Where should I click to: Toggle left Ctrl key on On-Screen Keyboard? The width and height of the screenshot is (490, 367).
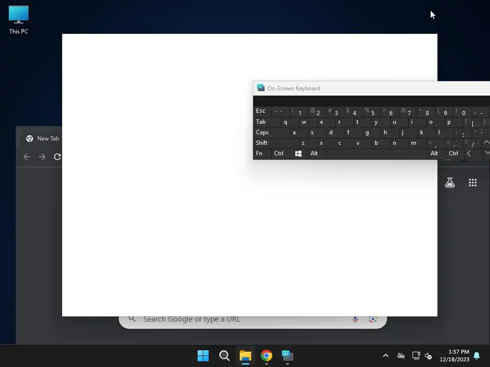click(x=280, y=153)
